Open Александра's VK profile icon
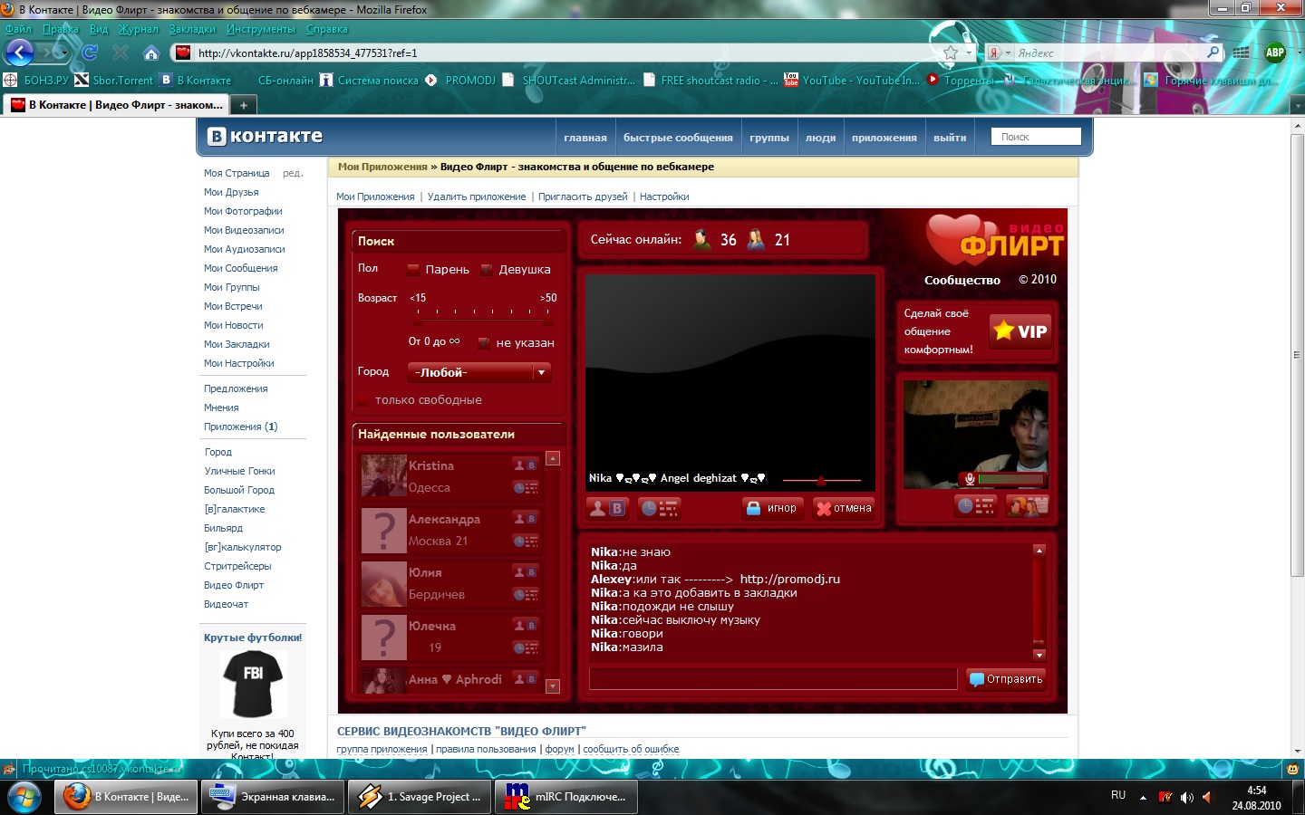This screenshot has height=815, width=1305. pos(526,518)
